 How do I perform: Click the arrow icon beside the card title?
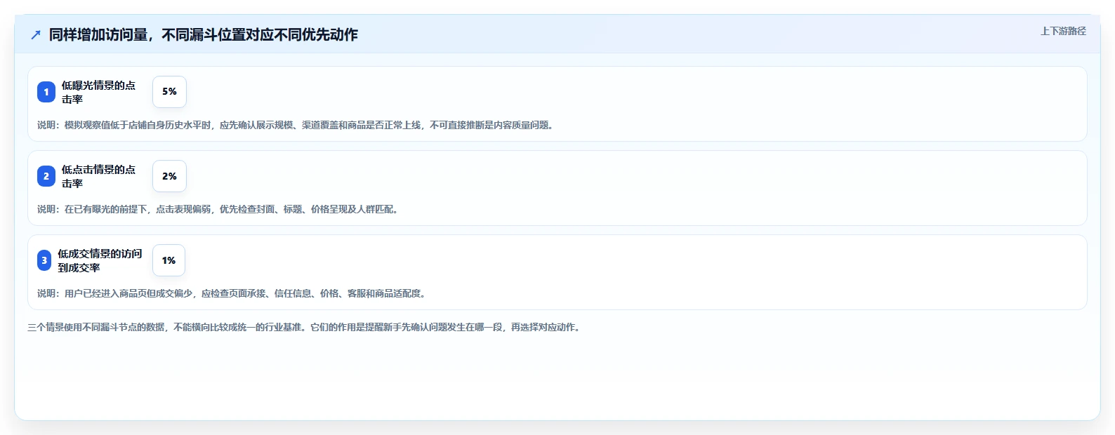pyautogui.click(x=36, y=34)
